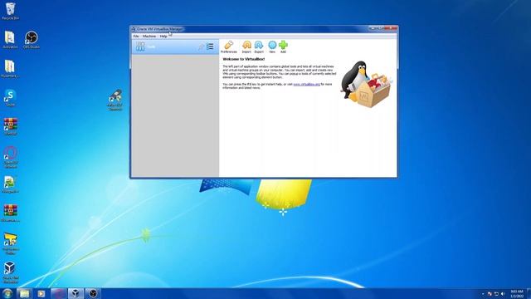Select the yellow paint-roller shortcut icon
The height and width of the screenshot is (299, 531).
click(10, 243)
